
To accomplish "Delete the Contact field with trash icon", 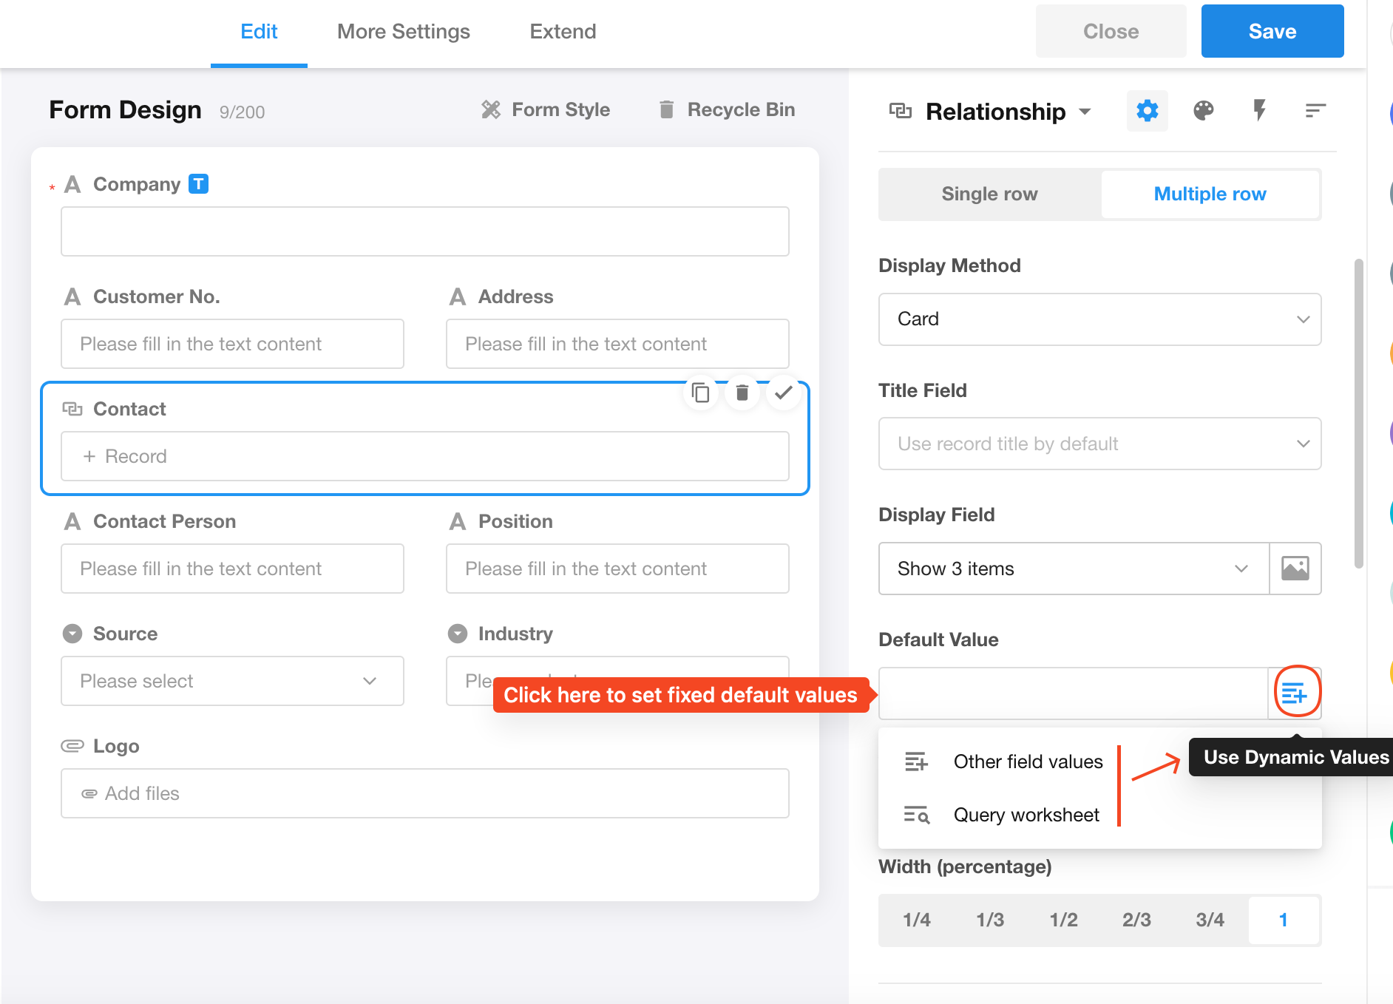I will coord(742,393).
